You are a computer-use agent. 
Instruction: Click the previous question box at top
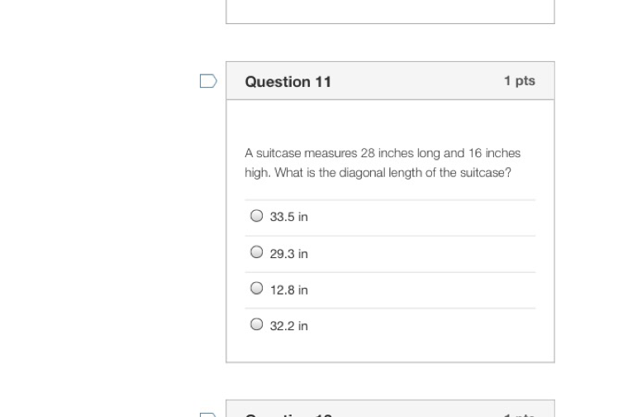(x=390, y=11)
